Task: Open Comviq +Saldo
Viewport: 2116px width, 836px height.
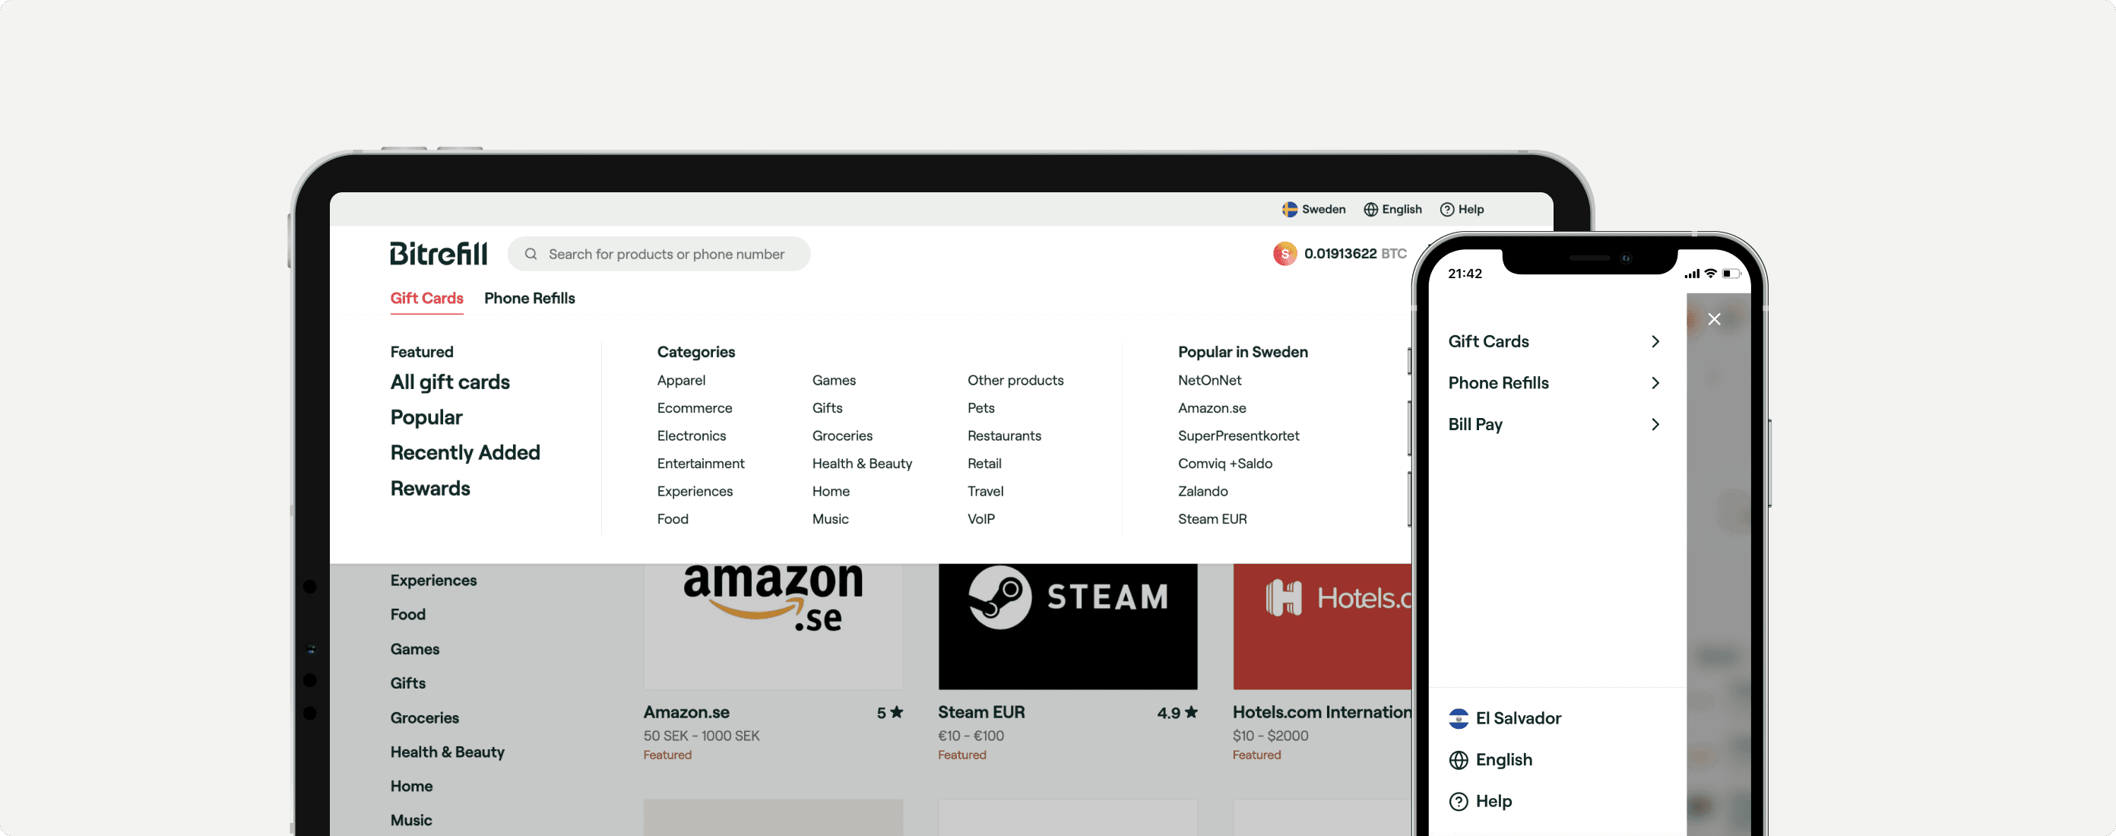Action: click(x=1224, y=464)
